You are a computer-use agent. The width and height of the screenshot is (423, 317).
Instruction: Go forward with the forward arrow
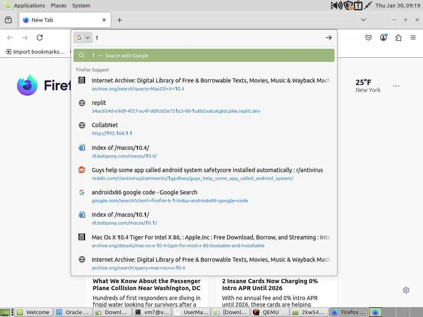[x=25, y=38]
